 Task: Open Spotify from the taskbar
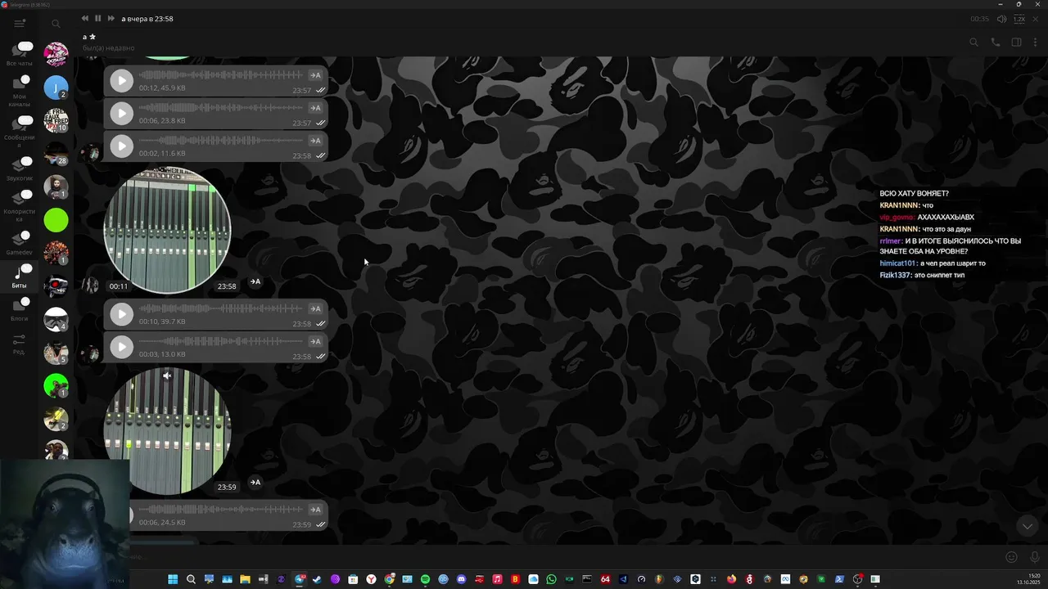(425, 579)
